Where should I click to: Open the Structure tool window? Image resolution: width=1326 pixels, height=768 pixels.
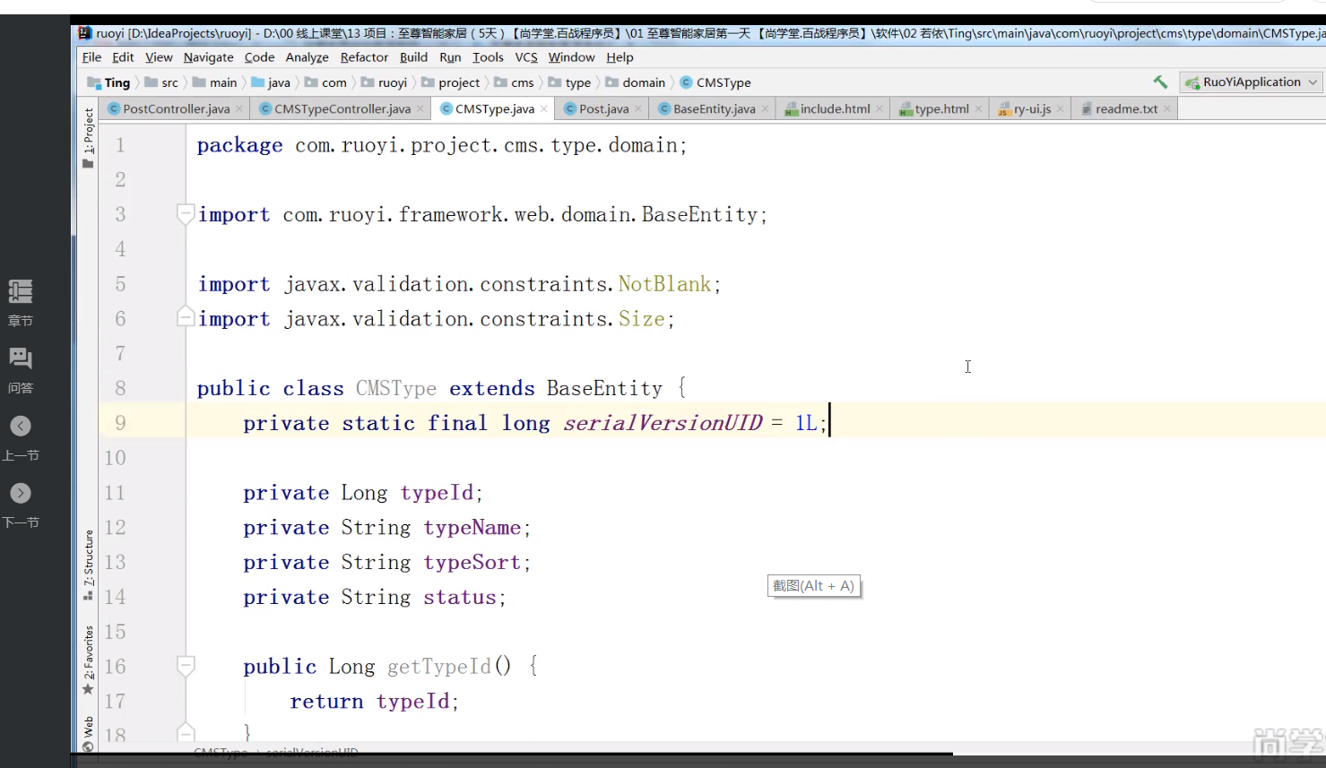click(x=88, y=565)
